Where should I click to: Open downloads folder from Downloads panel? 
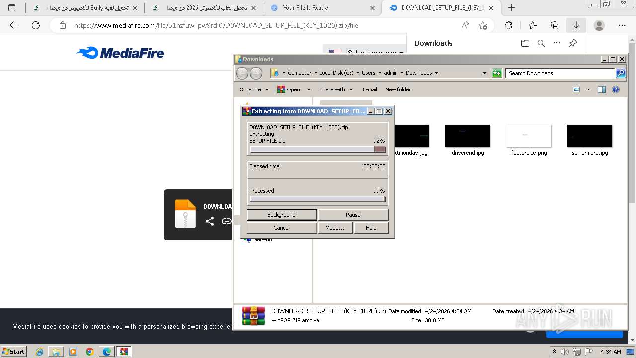[525, 43]
